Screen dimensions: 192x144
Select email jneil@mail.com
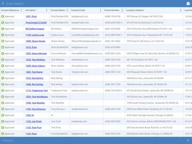(x=79, y=121)
